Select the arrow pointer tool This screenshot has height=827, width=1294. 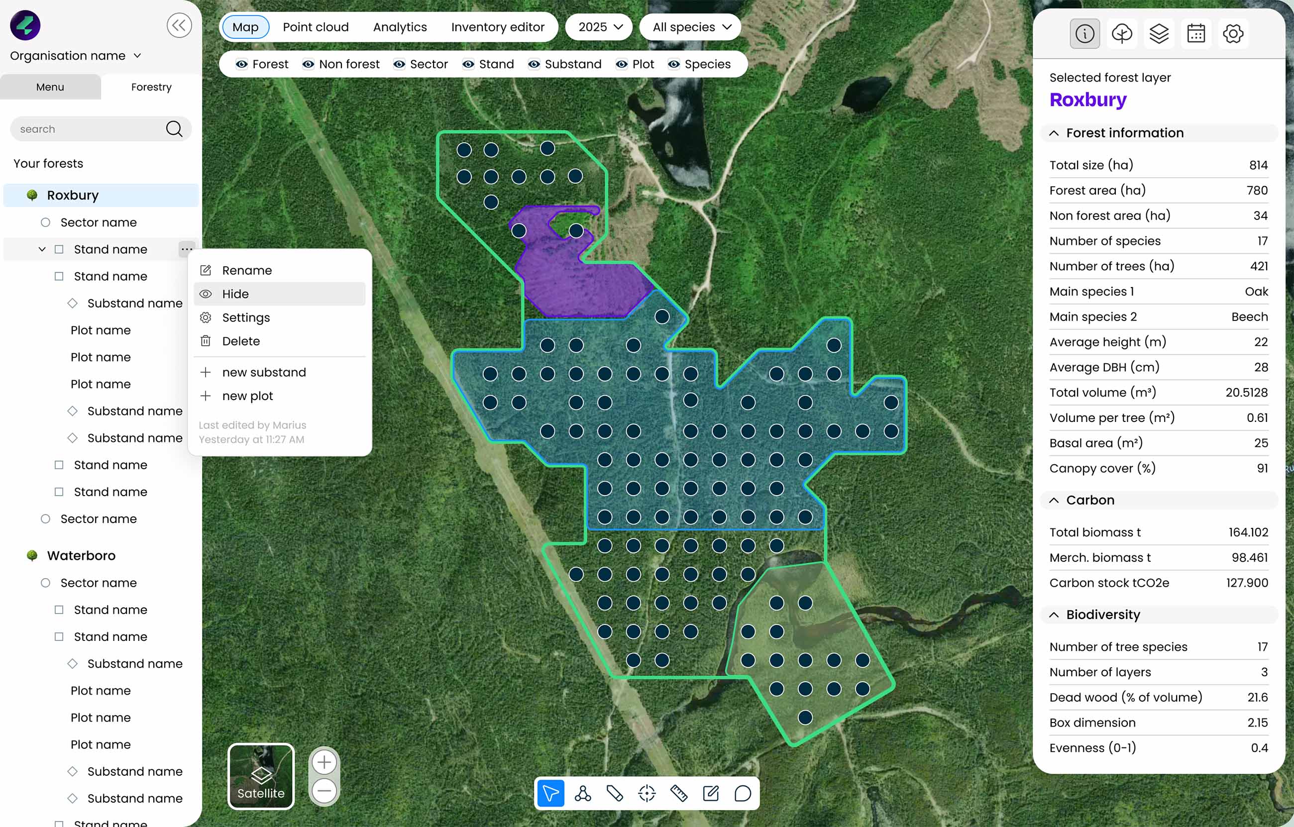550,793
